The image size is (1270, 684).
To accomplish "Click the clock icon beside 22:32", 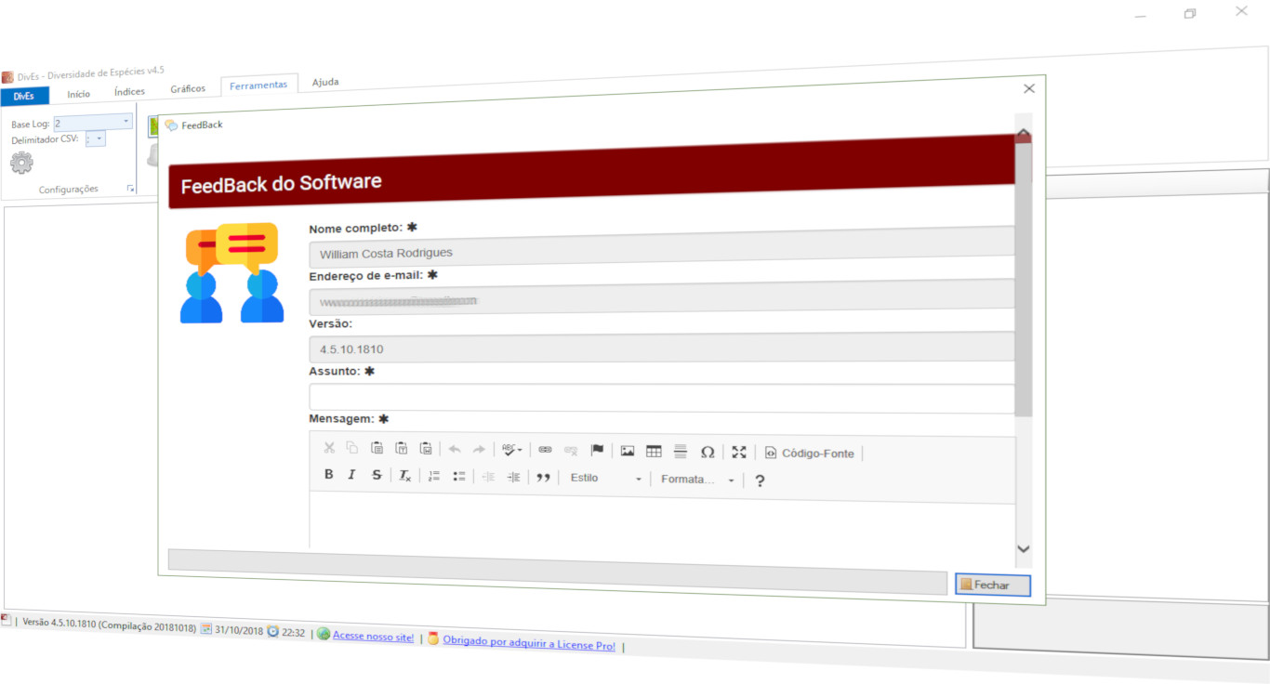I will tap(272, 631).
